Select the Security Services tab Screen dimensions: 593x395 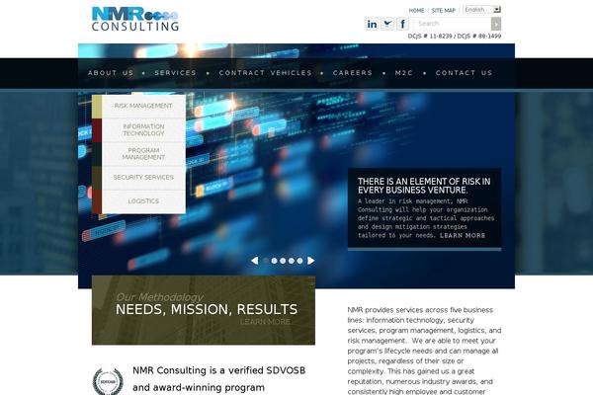[138, 178]
